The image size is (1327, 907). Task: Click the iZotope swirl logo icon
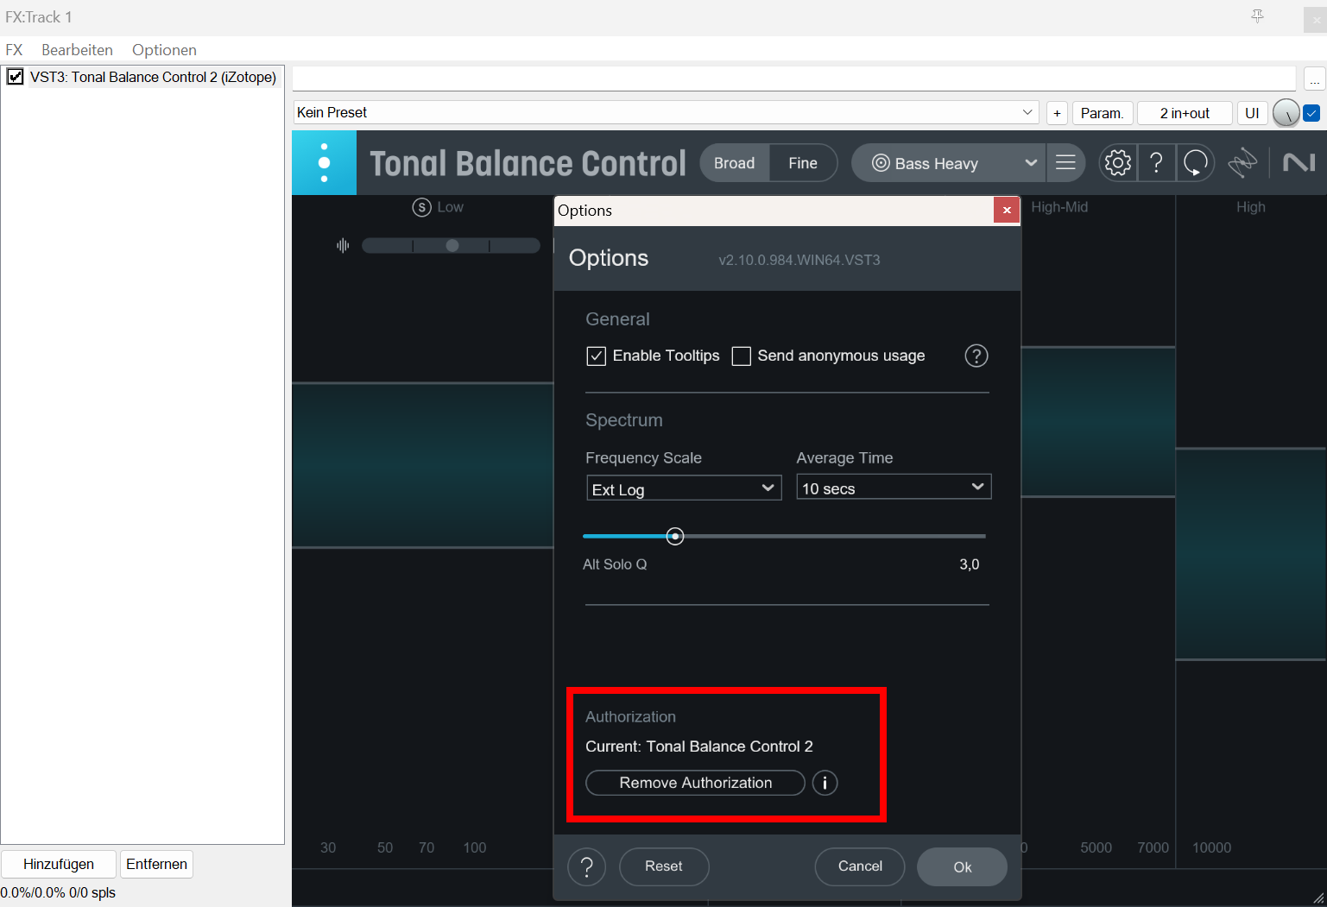tap(1242, 162)
